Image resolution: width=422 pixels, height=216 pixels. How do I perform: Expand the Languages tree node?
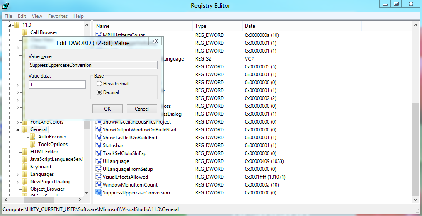coord(18,174)
